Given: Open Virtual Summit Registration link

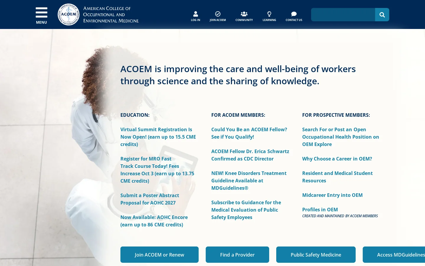Looking at the screenshot, I should [x=158, y=137].
